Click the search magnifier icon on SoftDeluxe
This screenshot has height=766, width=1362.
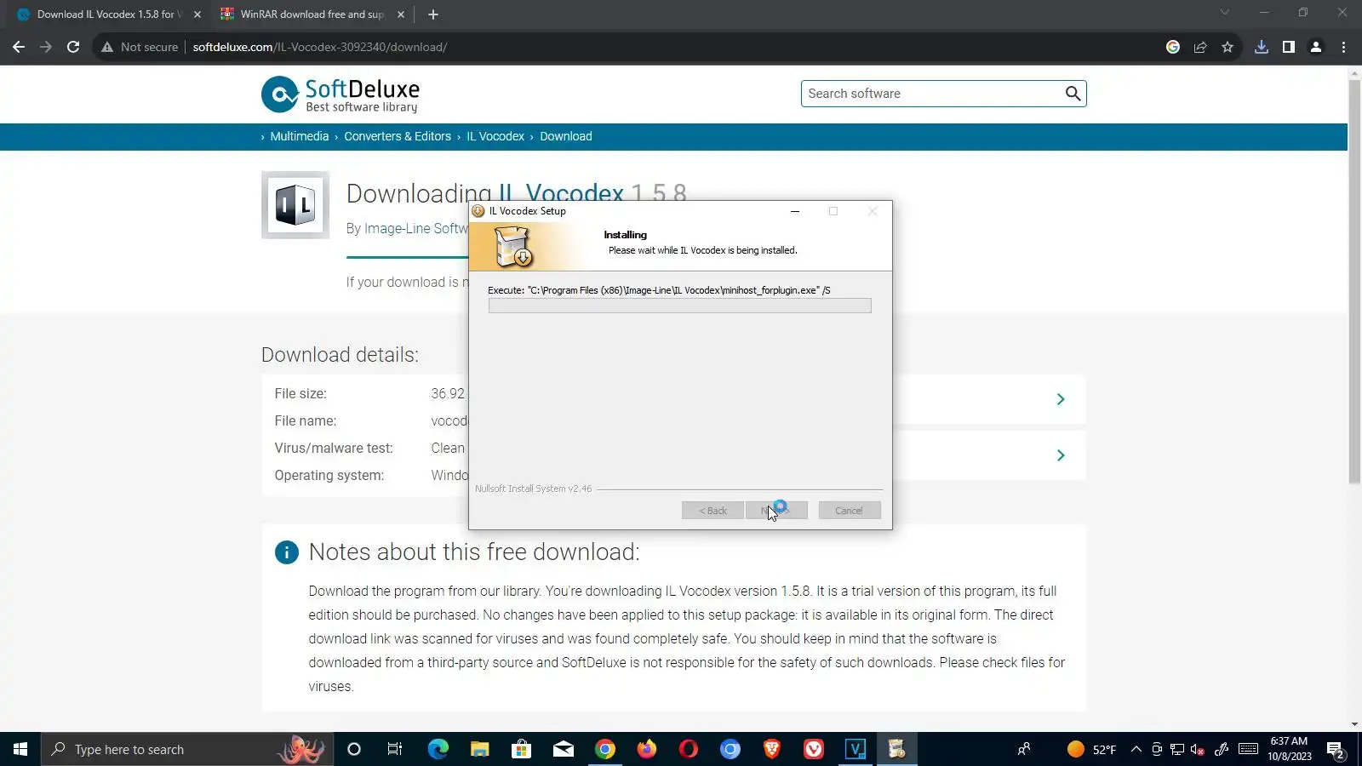(x=1073, y=94)
